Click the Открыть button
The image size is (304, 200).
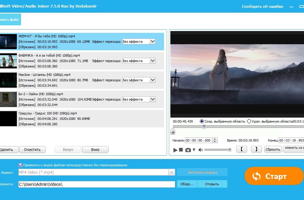212,184
